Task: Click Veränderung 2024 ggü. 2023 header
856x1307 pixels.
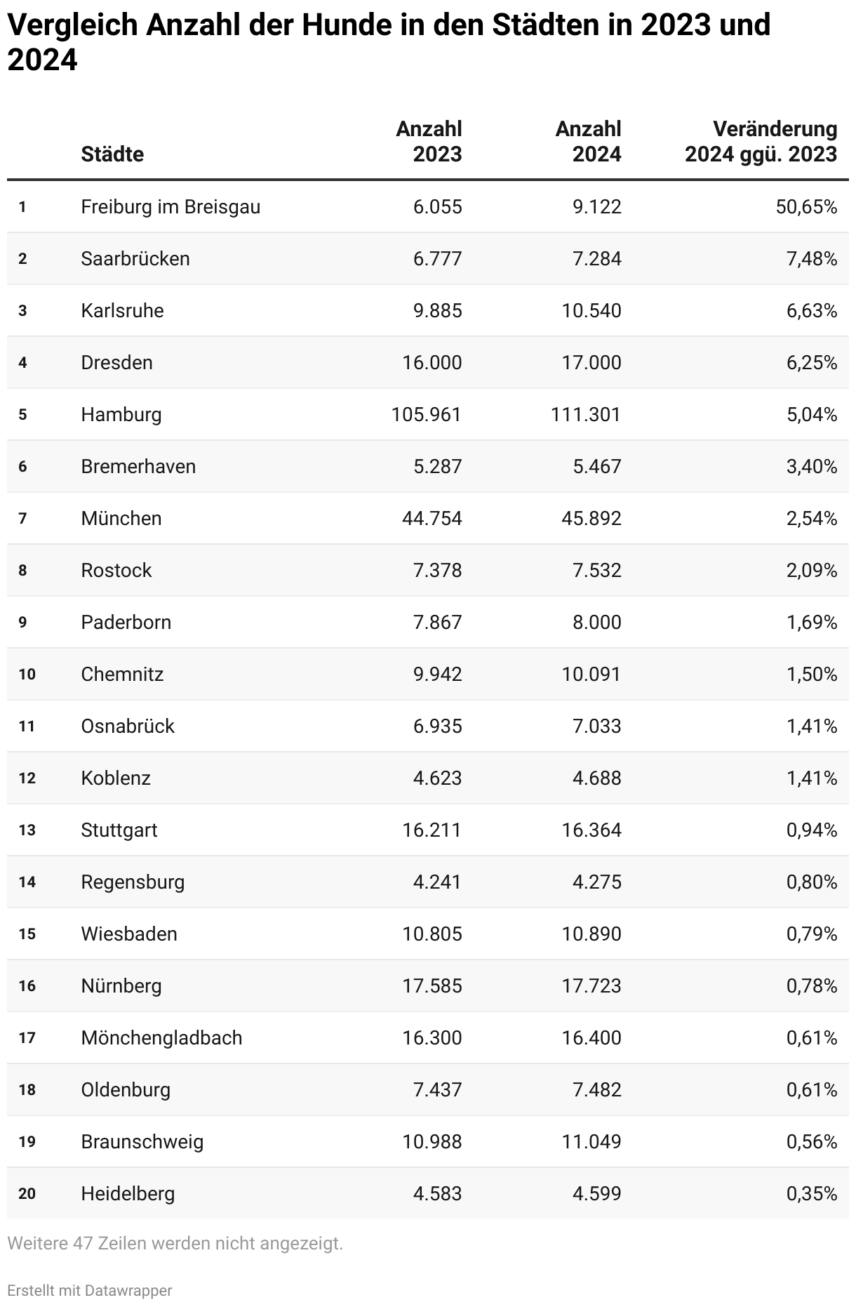Action: (x=761, y=142)
